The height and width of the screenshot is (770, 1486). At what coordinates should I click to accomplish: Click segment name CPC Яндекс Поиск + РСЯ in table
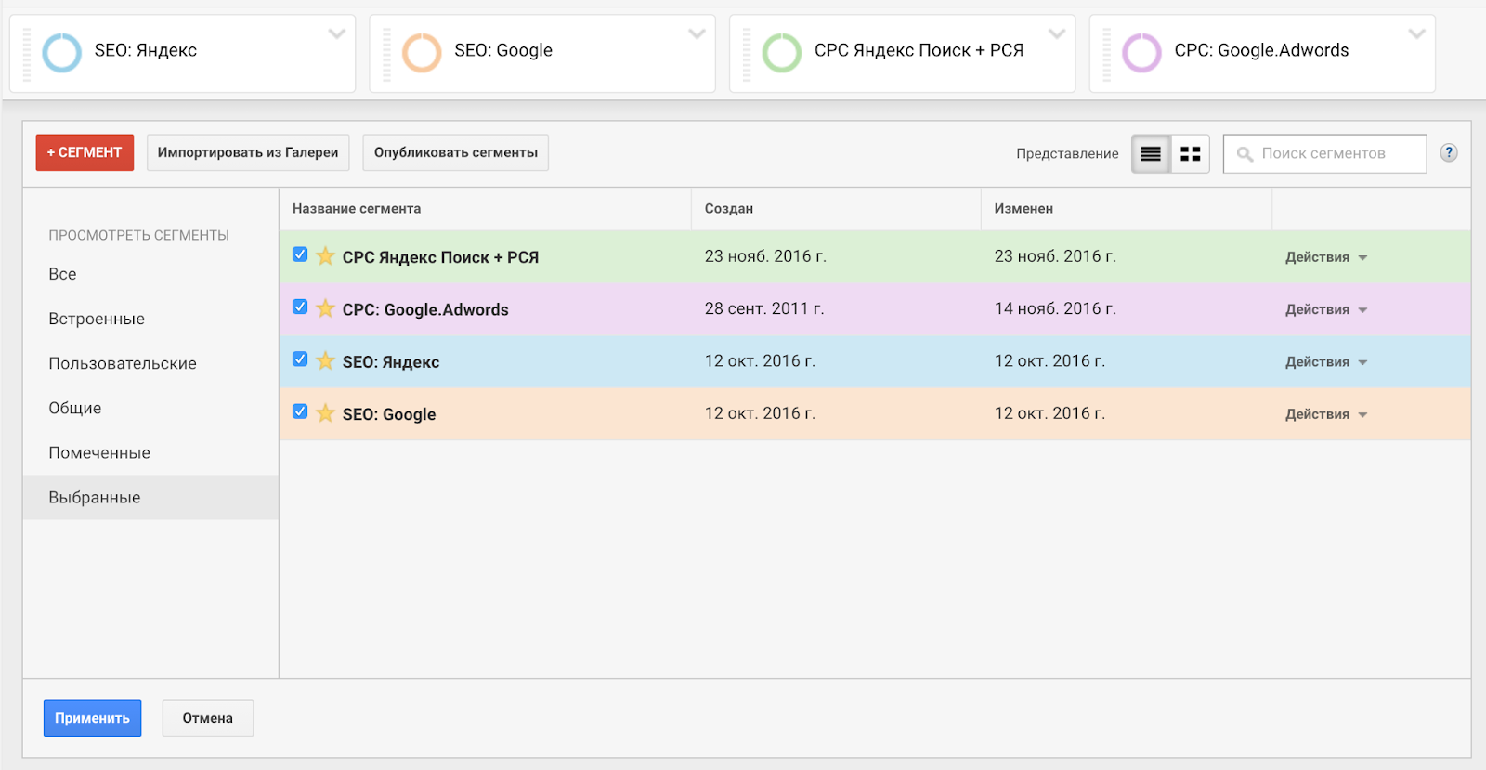point(440,257)
